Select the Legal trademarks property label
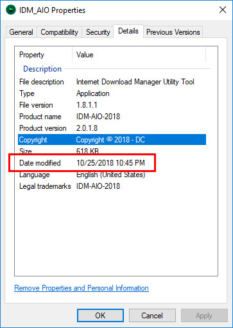This screenshot has width=233, height=328. pos(45,186)
